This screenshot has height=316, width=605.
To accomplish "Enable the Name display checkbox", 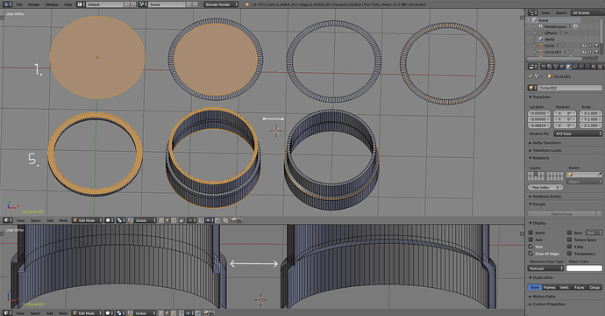I will click(x=530, y=233).
